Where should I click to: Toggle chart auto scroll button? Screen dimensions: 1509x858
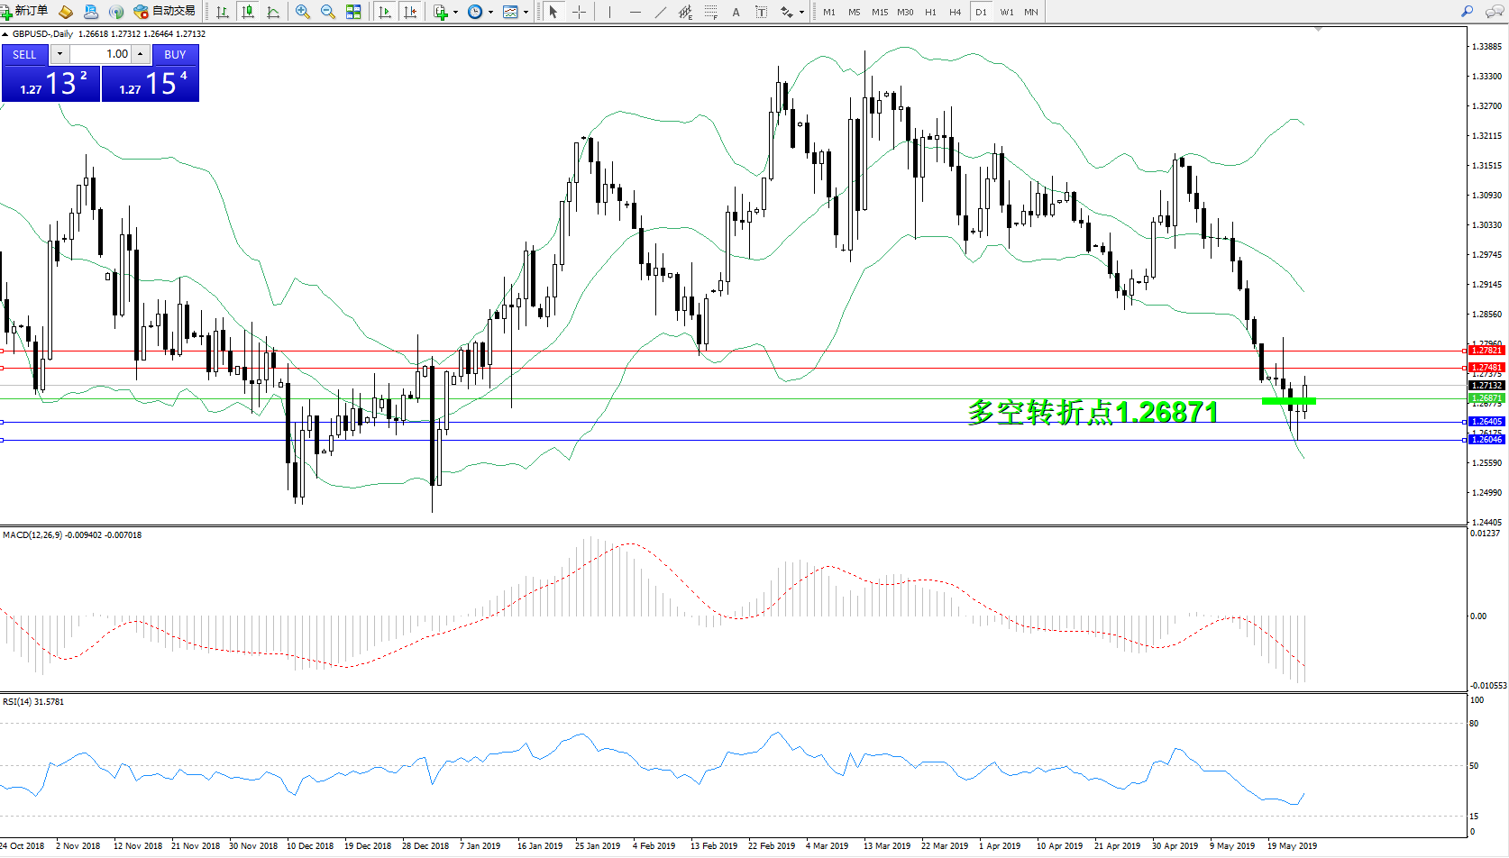385,12
